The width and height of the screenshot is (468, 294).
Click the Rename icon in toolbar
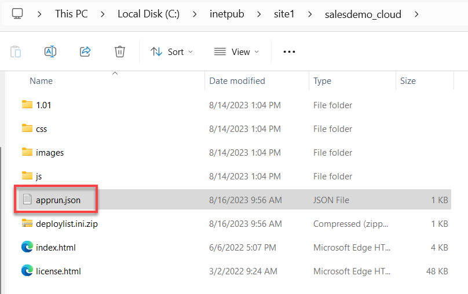pyautogui.click(x=50, y=52)
